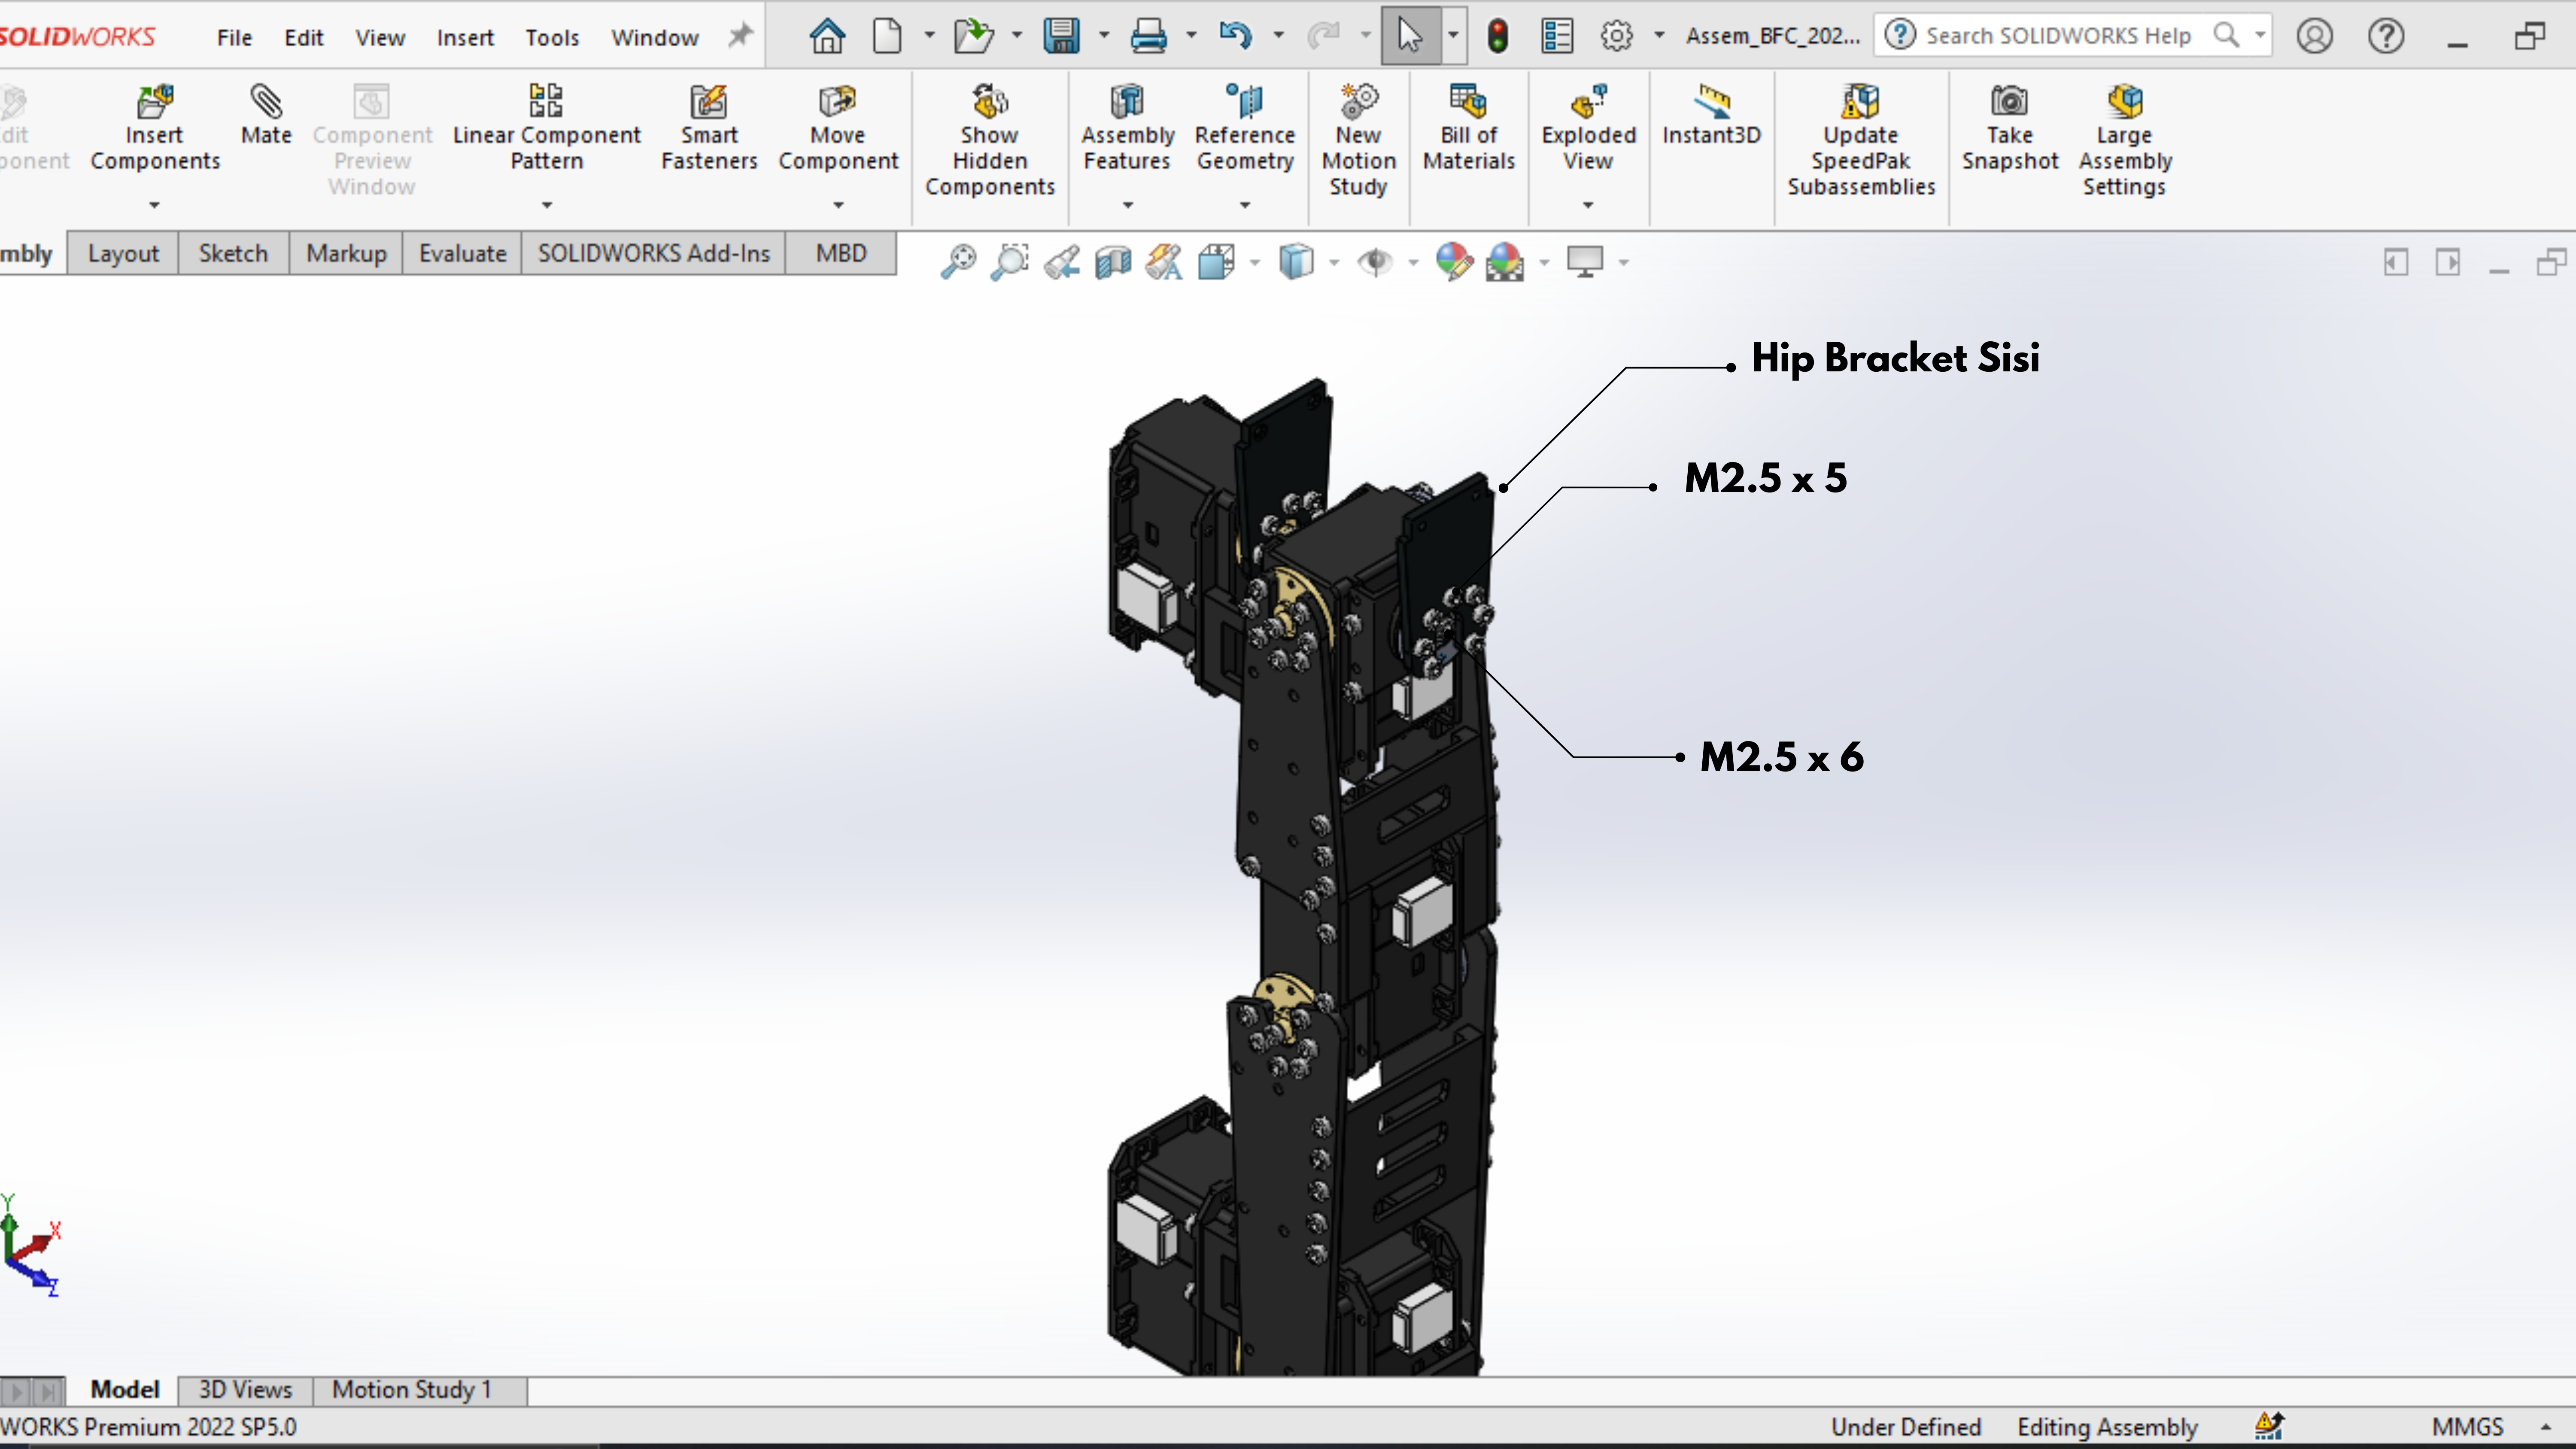Click the Home icon in the top toolbar
The width and height of the screenshot is (2576, 1449).
(x=827, y=36)
